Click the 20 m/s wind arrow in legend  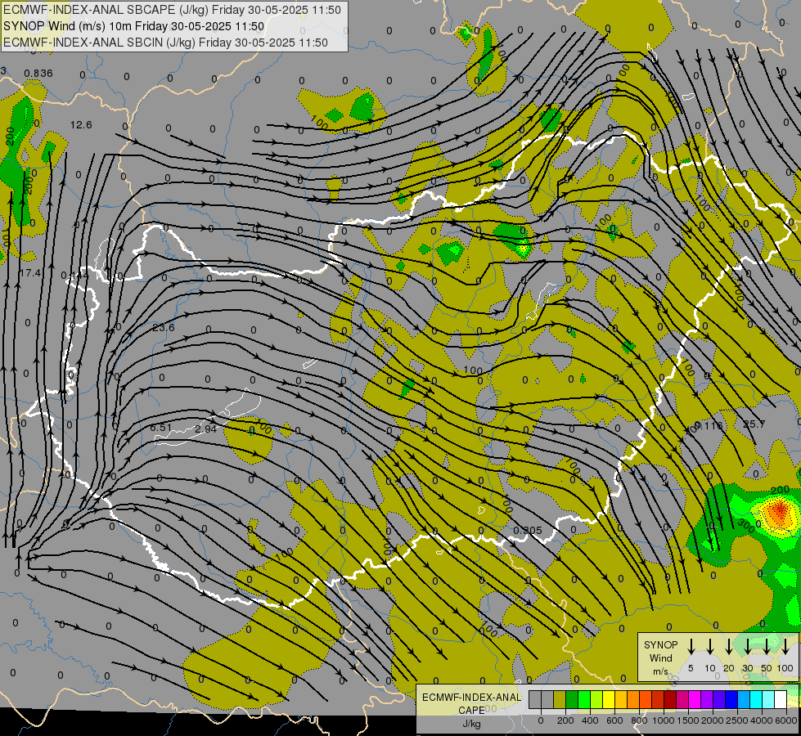(x=729, y=646)
